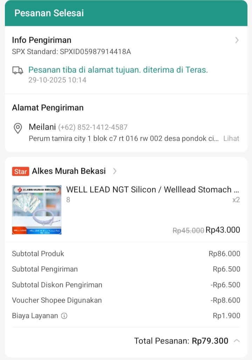Click the Pesanan Selesai header banner
Screen dimensions: 252x360
pyautogui.click(x=126, y=13)
